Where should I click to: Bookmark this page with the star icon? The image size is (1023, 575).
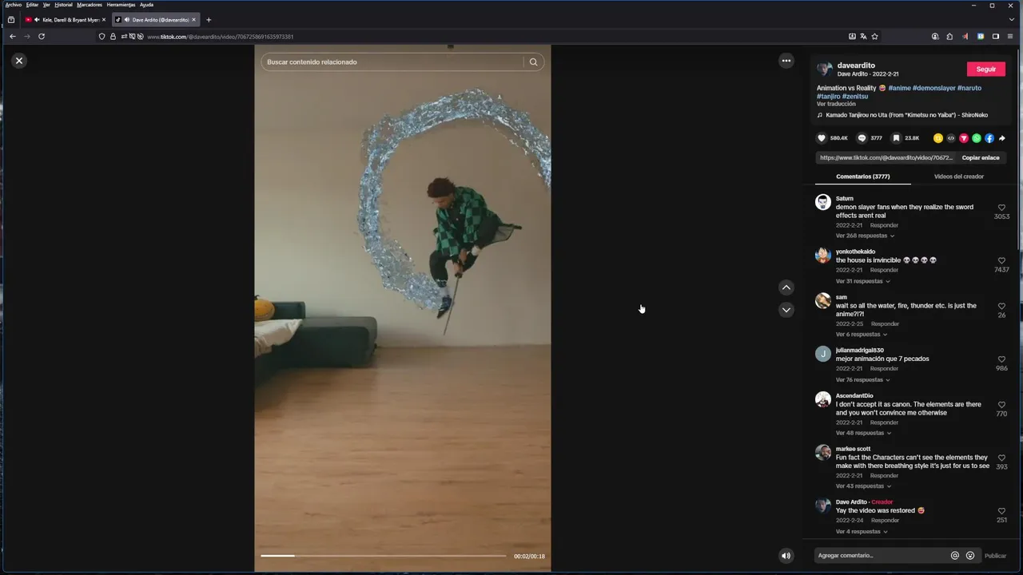click(x=875, y=36)
